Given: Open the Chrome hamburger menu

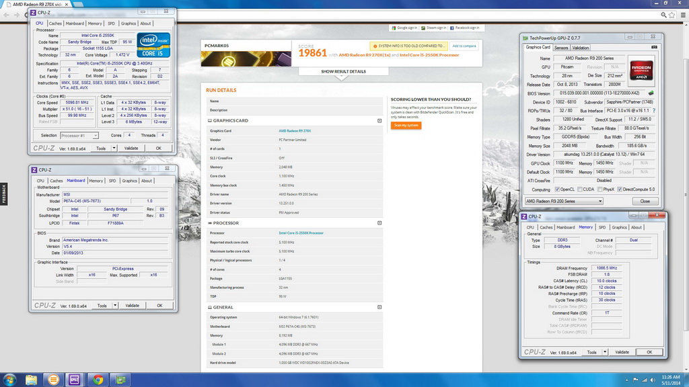Looking at the screenshot, I should (x=683, y=15).
